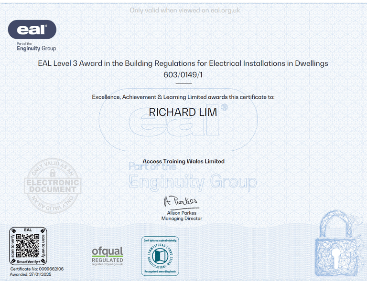Image resolution: width=367 pixels, height=281 pixels.
Task: Click 'Certificate No: 0099662106' text
Action: point(37,269)
